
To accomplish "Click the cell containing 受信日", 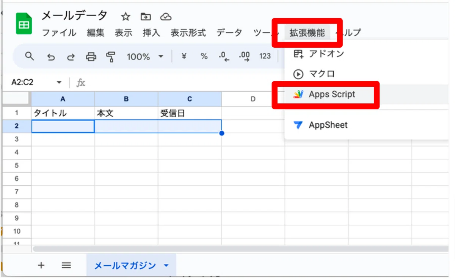I will (190, 113).
